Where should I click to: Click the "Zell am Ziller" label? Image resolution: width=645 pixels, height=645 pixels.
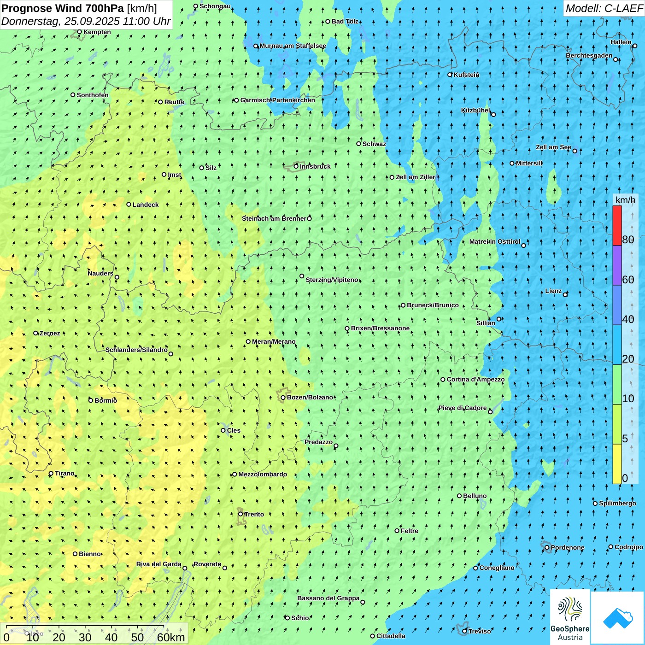[x=416, y=177]
